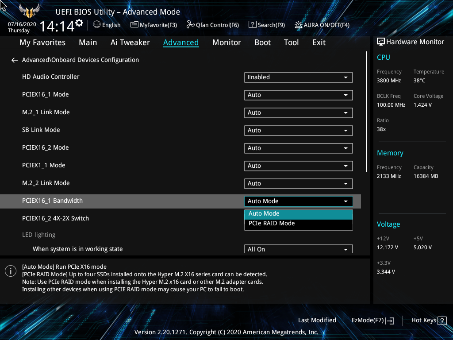Change language via English button

pos(107,25)
